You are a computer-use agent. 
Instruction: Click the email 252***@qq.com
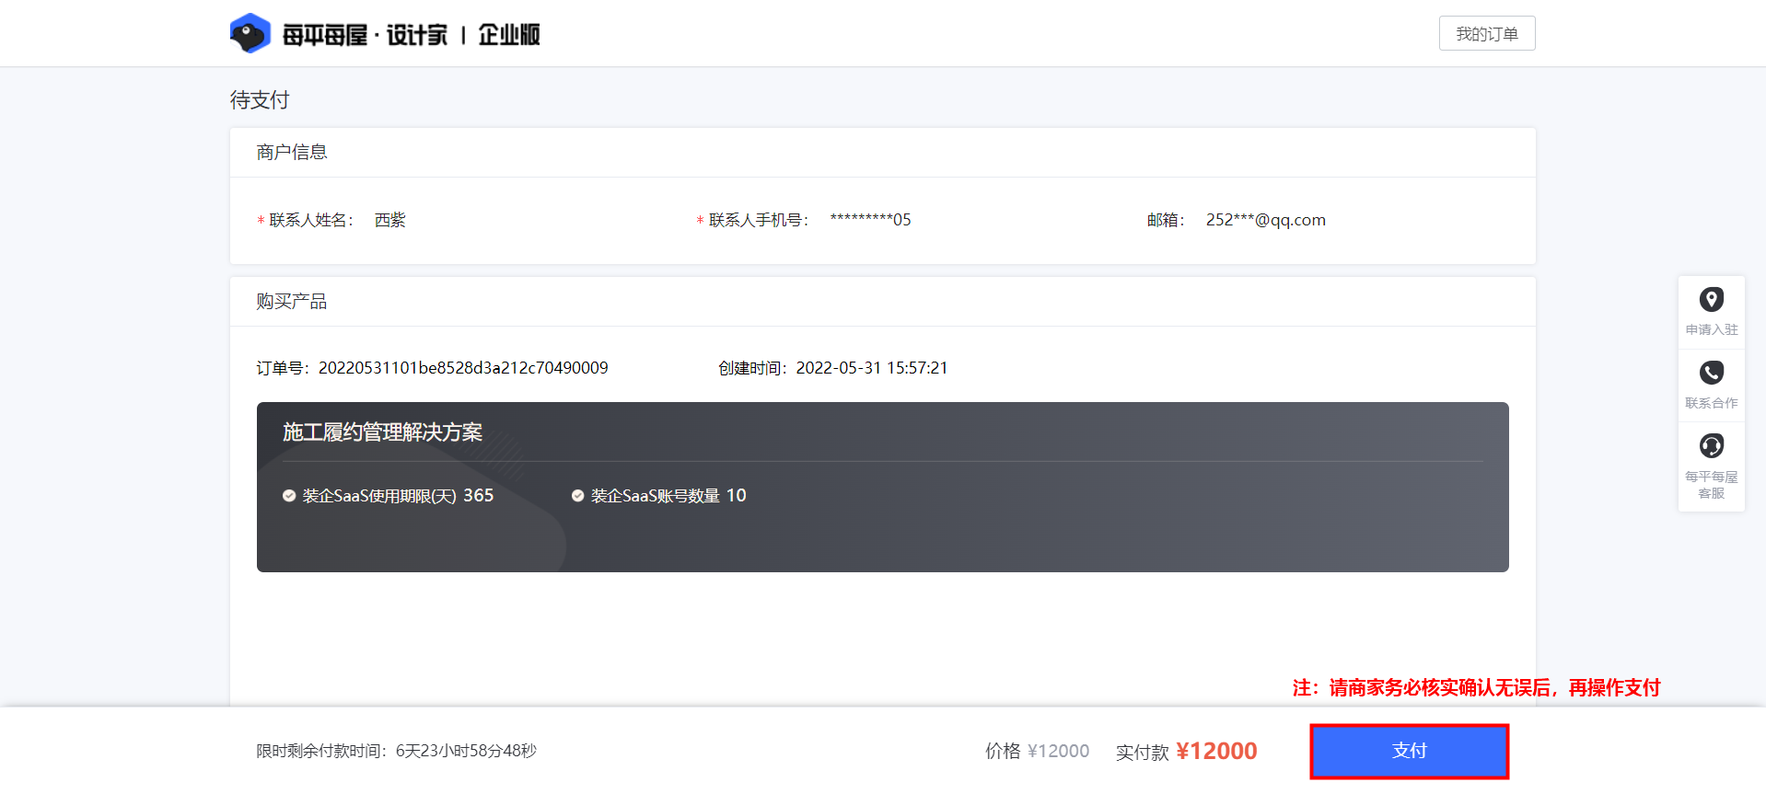[x=1265, y=220]
